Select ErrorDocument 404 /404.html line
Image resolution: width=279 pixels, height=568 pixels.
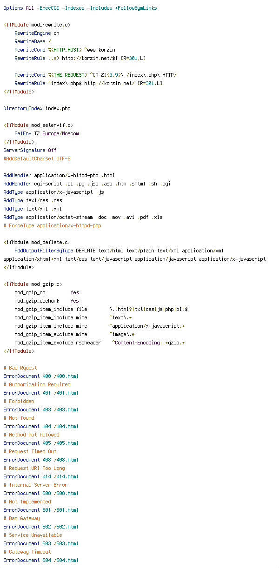(41, 426)
